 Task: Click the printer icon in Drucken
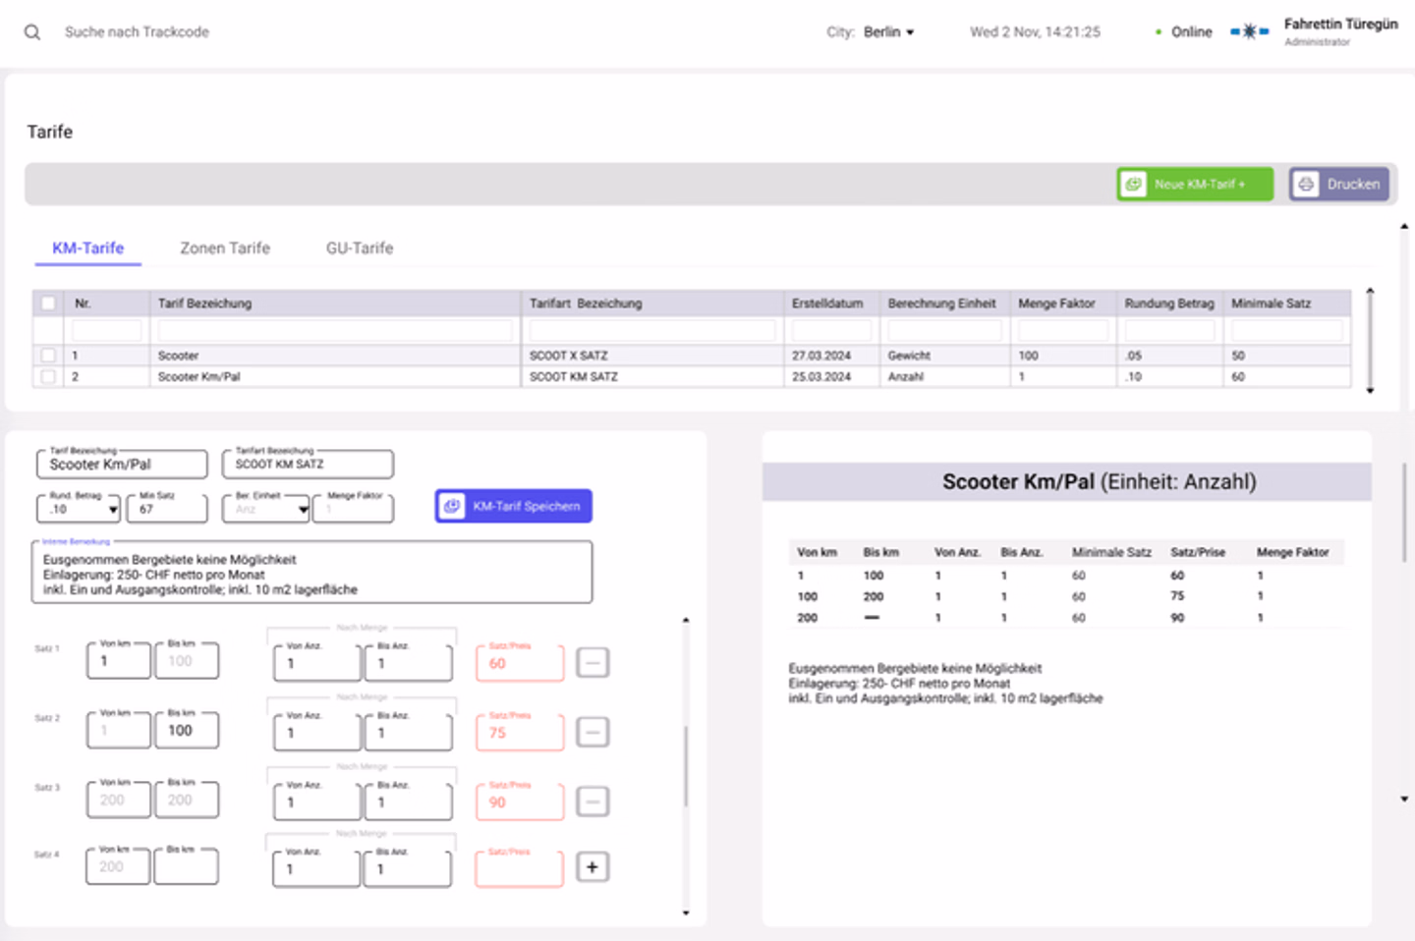click(x=1306, y=184)
